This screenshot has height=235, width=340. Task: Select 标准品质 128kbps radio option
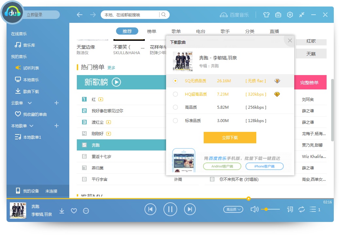(x=176, y=121)
